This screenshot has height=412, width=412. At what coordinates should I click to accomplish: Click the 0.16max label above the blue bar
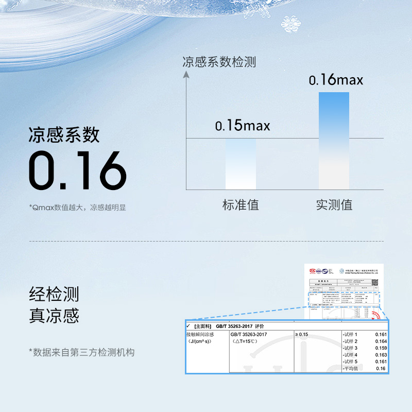(336, 79)
